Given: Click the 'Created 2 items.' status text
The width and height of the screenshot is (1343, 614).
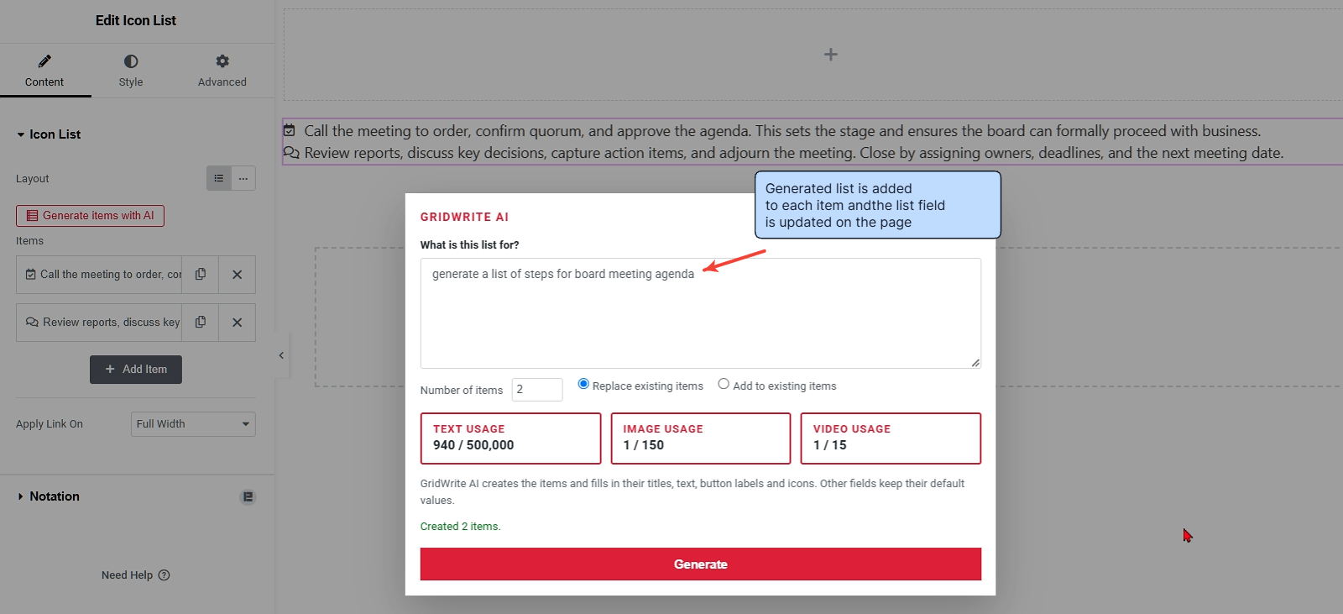Looking at the screenshot, I should pos(461,527).
